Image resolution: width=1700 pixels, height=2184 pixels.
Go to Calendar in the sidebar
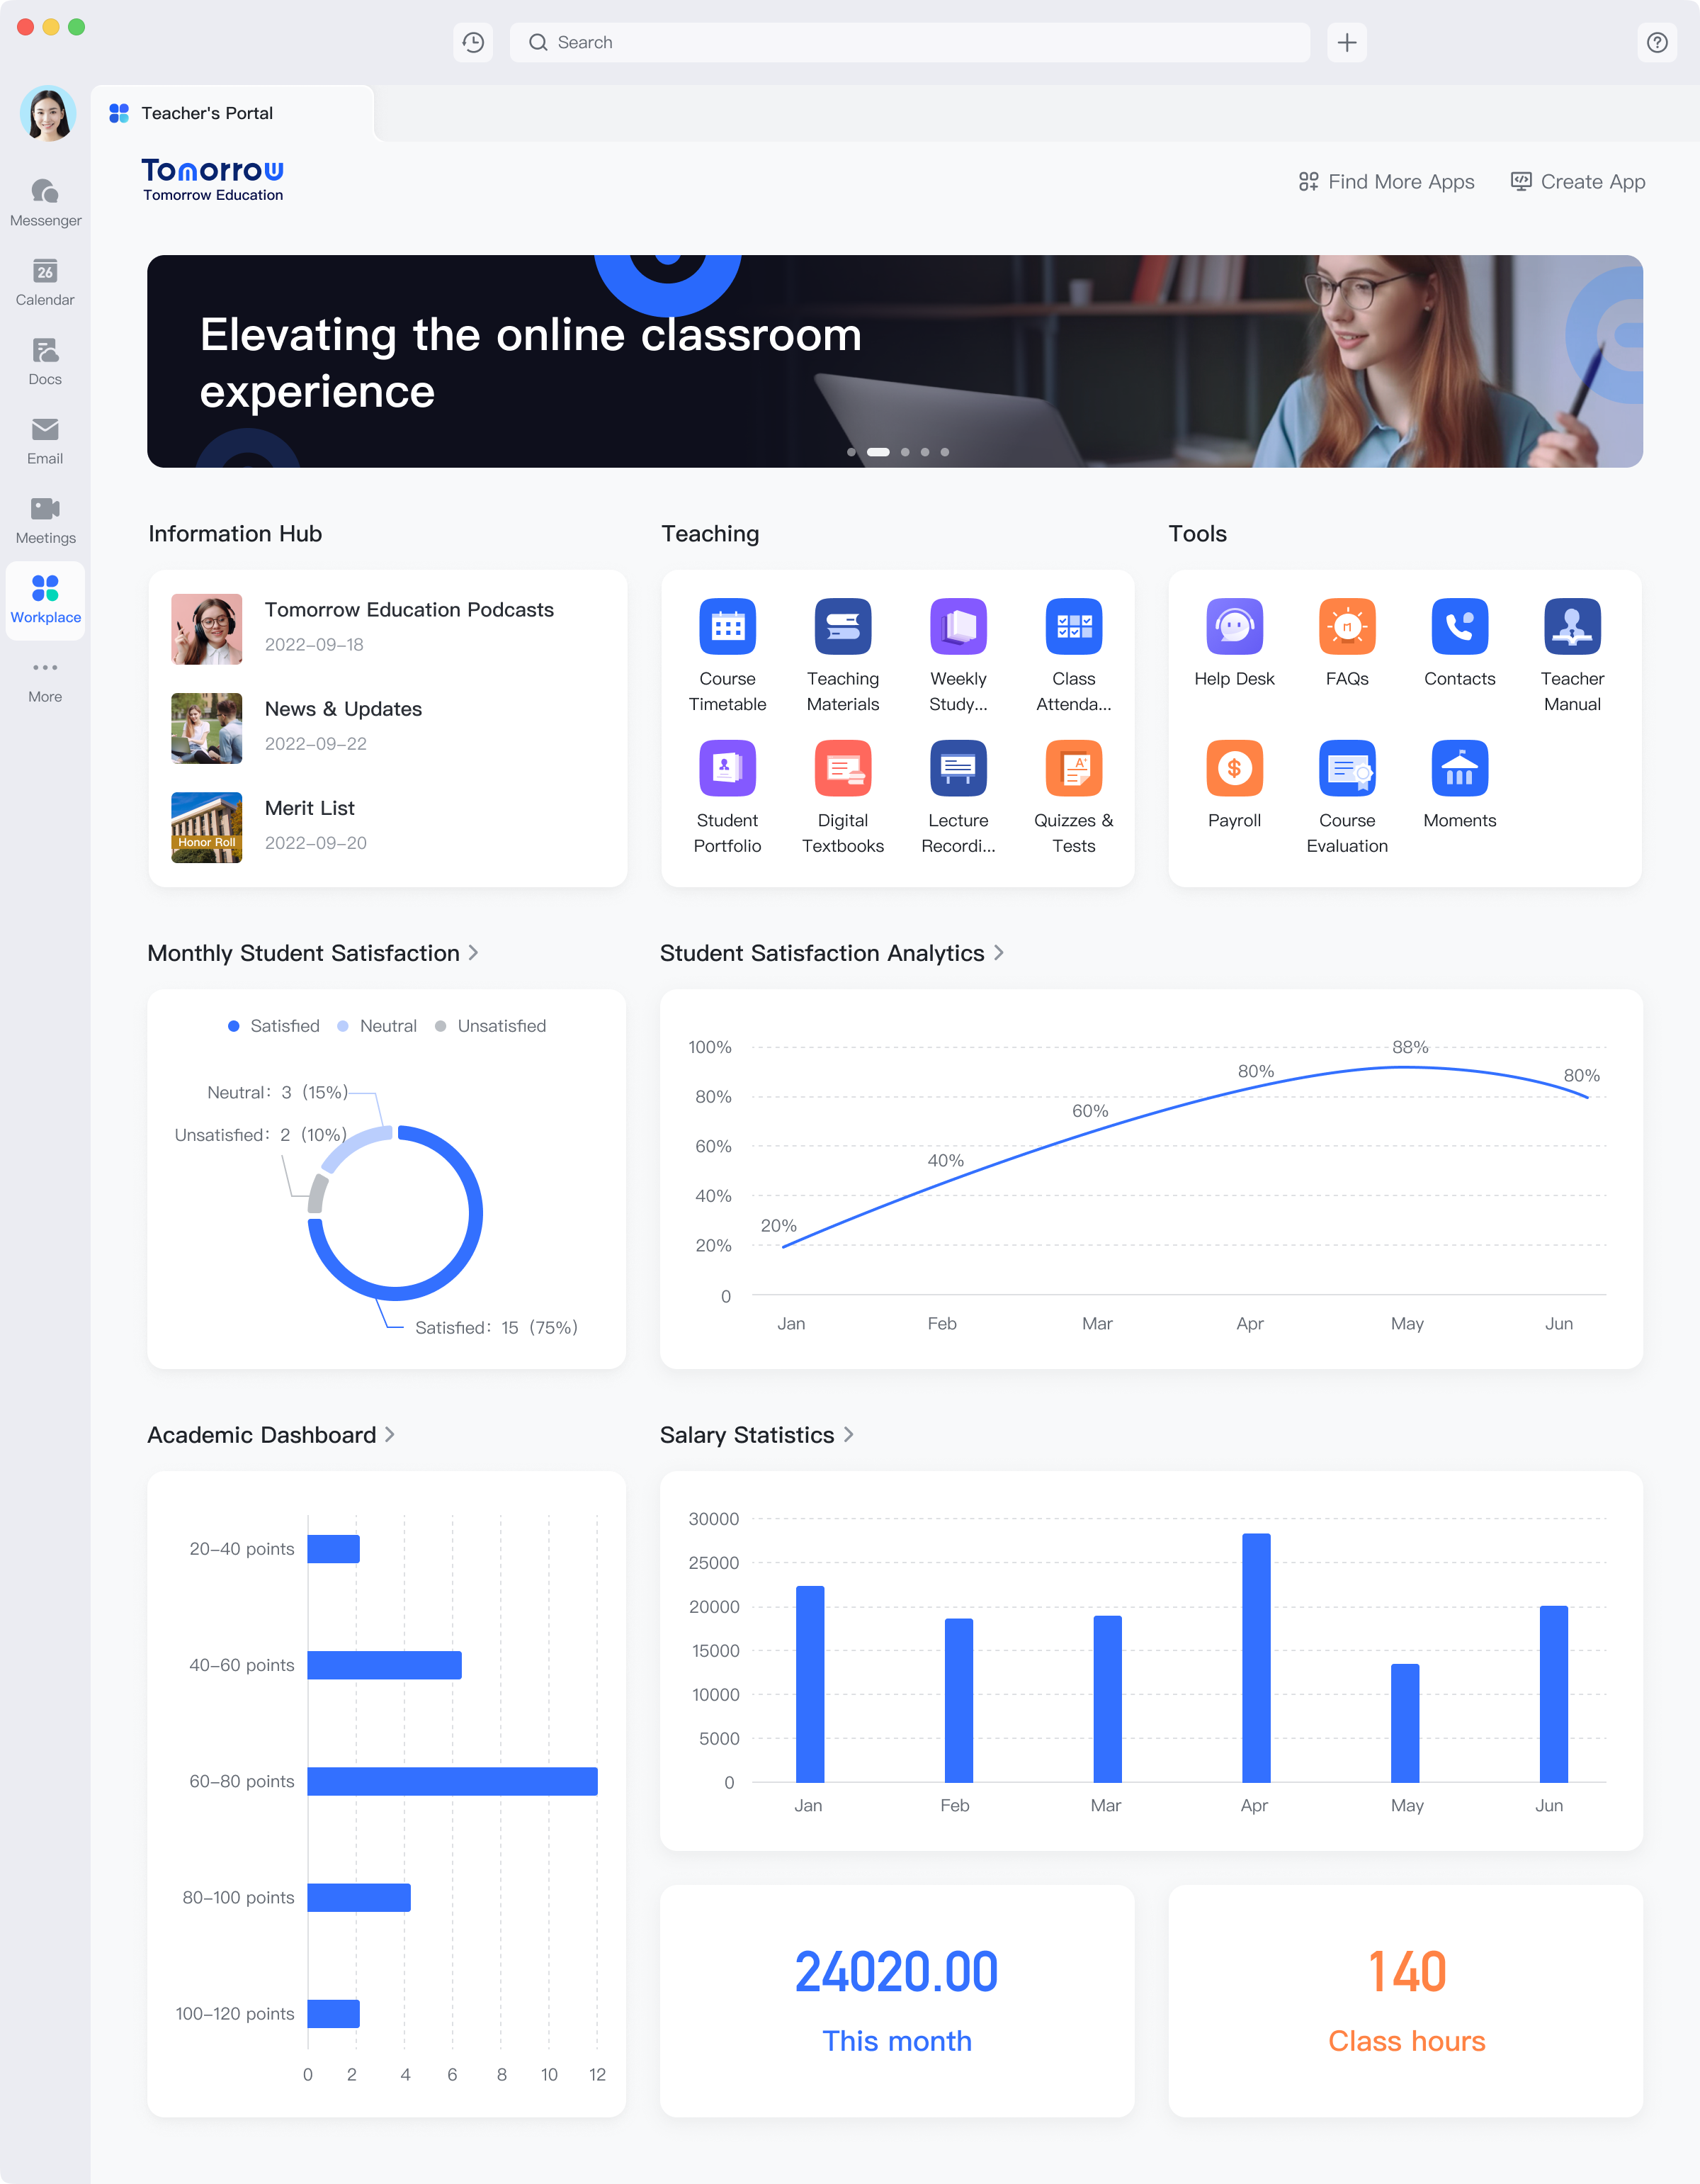click(x=45, y=281)
